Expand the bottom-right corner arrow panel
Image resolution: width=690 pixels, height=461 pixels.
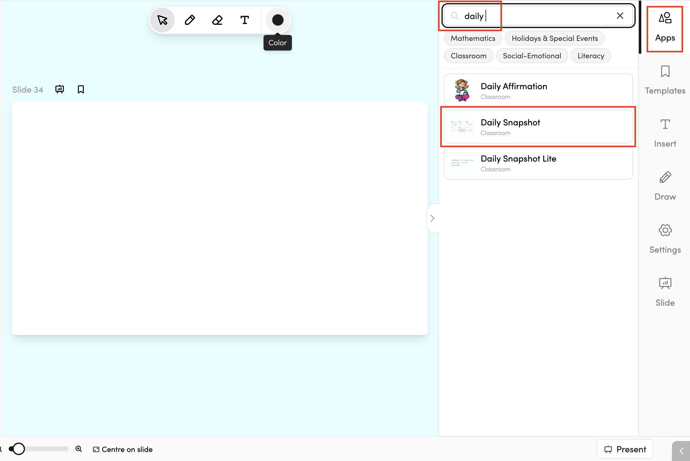(681, 451)
